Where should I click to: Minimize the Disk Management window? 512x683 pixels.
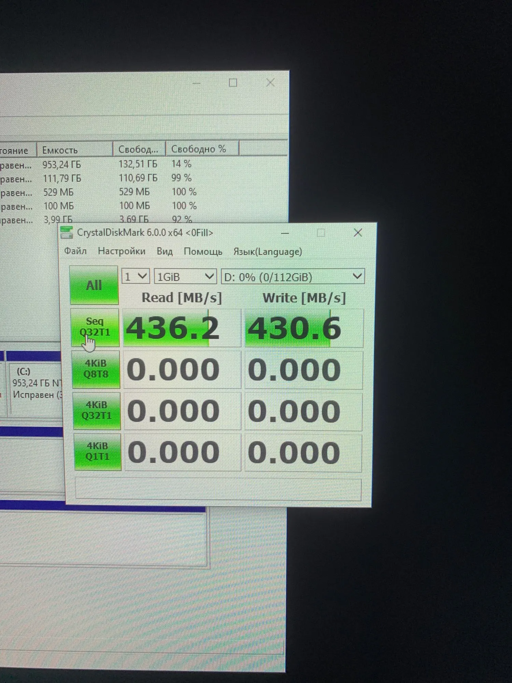pos(196,83)
